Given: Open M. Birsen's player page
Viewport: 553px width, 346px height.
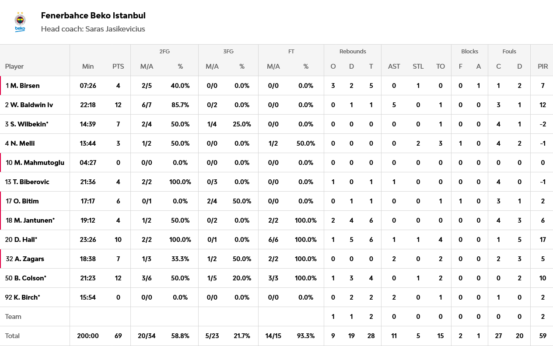Looking at the screenshot, I should click(25, 86).
